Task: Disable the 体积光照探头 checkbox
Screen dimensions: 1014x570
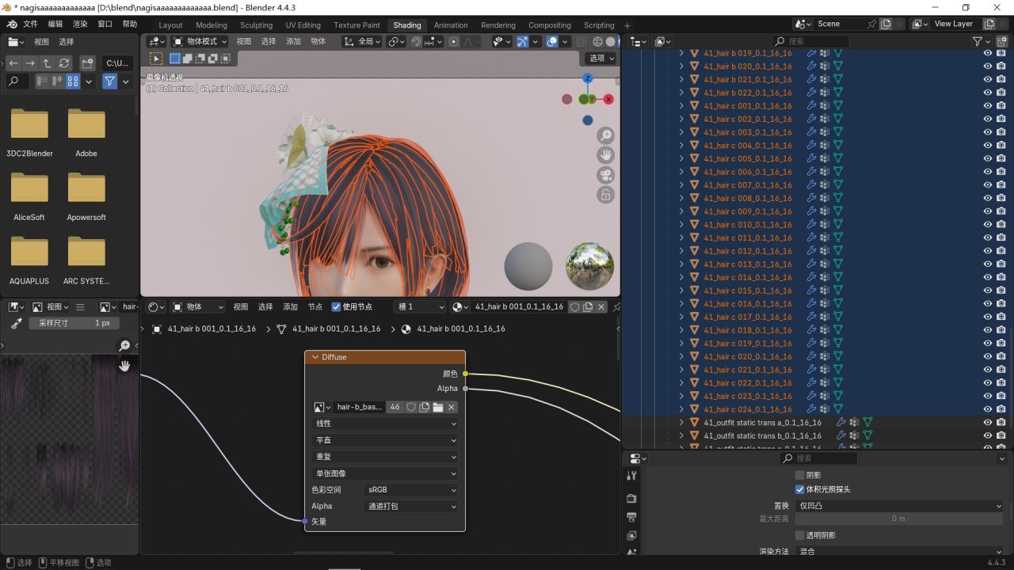Action: click(799, 489)
